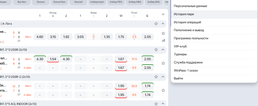The height and width of the screenshot is (106, 258).
Task: Select the Кибер FIFA tab
Action: (116, 2)
